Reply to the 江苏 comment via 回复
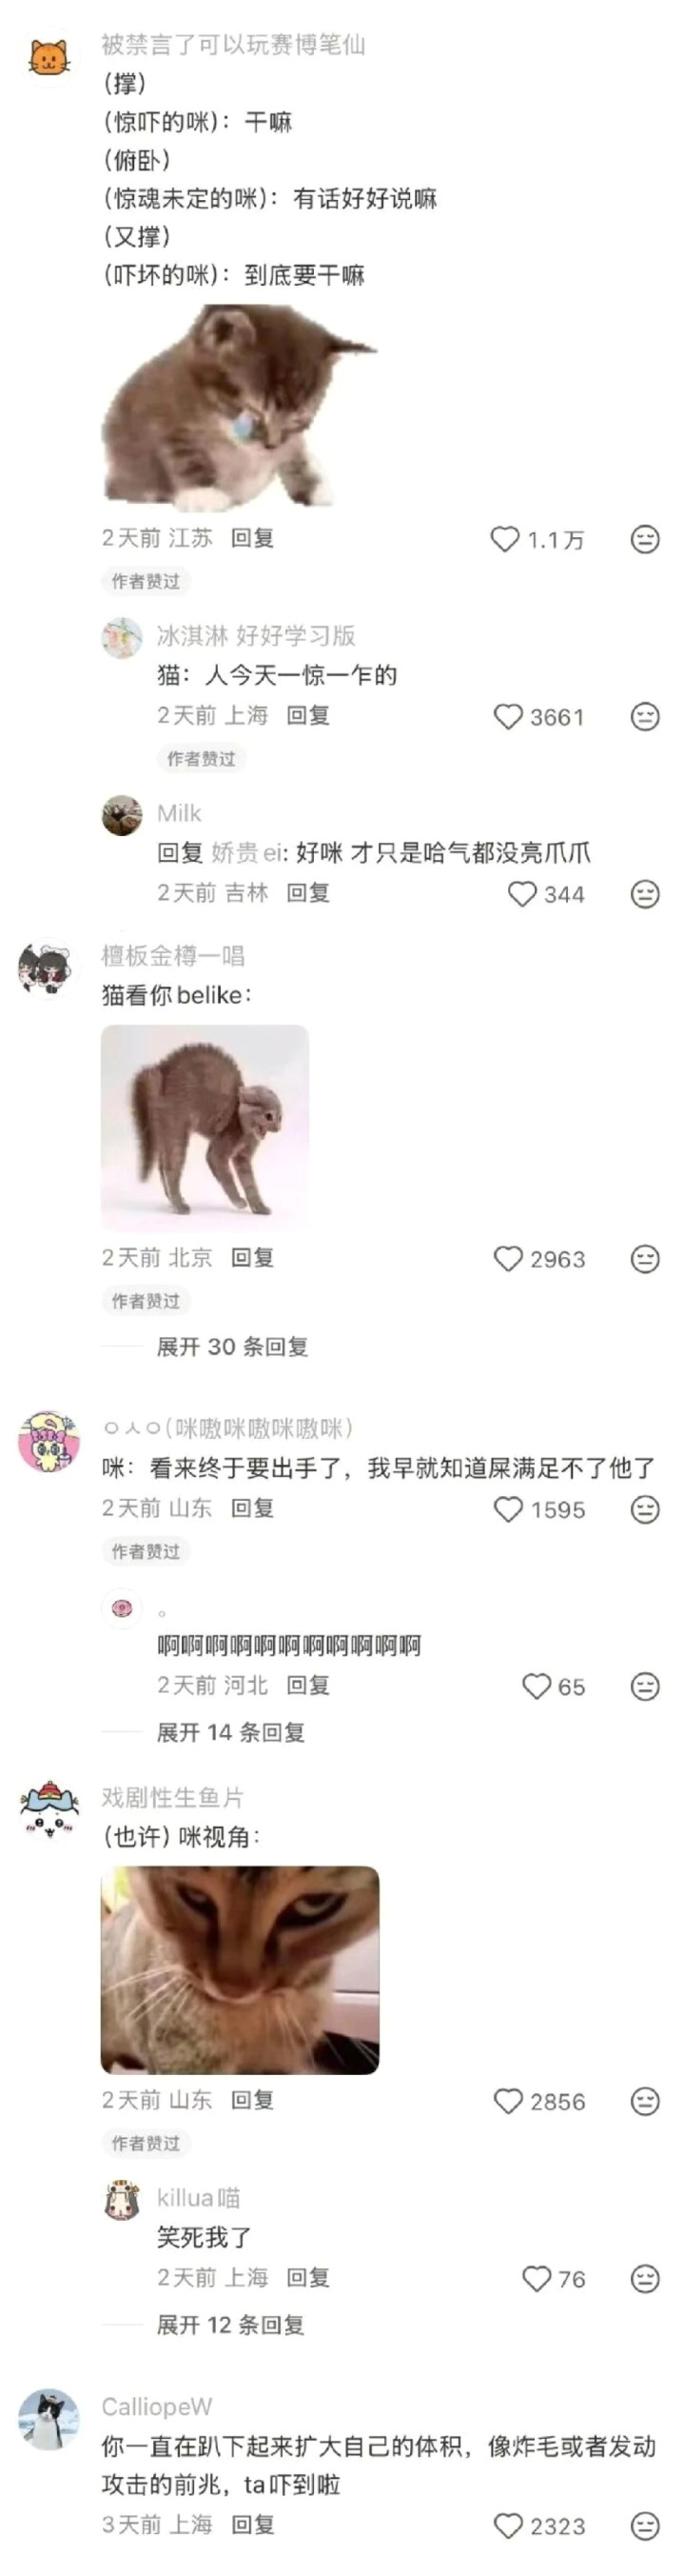685x2576 pixels. (x=251, y=538)
